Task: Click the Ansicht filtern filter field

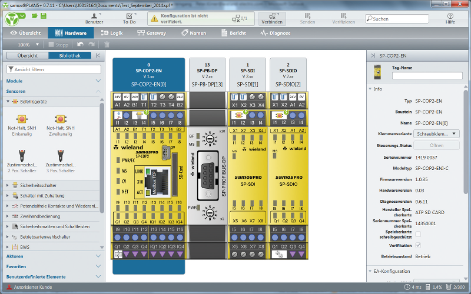Action: [54, 69]
